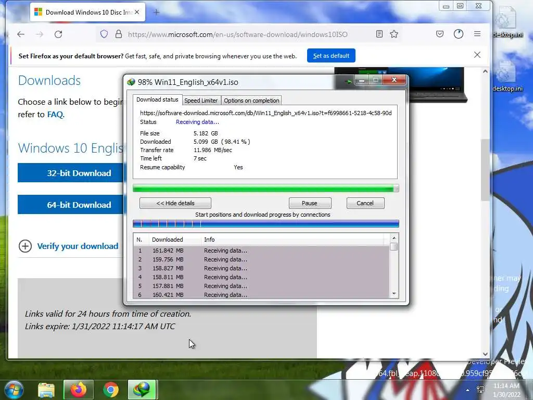Click the Info column header
The image size is (533, 400).
point(293,240)
